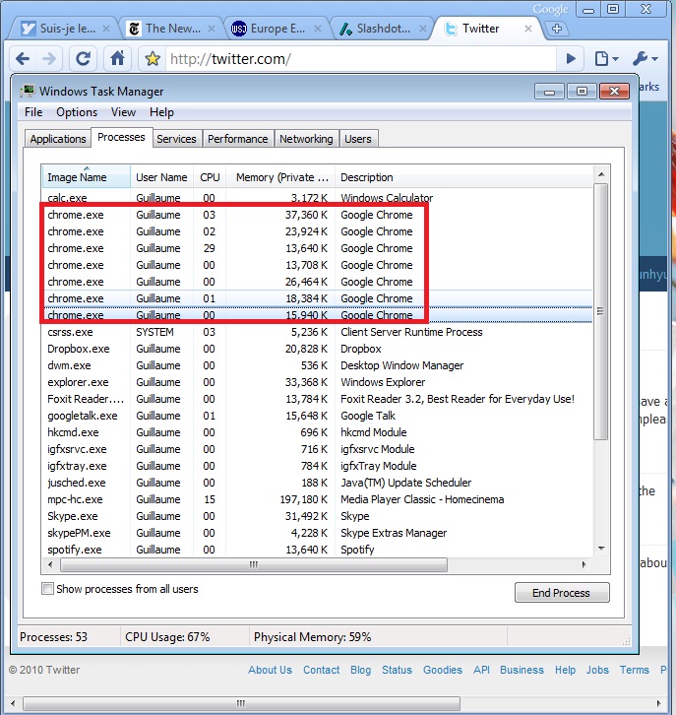Click process list scroll down arrow
Screen dimensions: 676x715
coord(601,549)
